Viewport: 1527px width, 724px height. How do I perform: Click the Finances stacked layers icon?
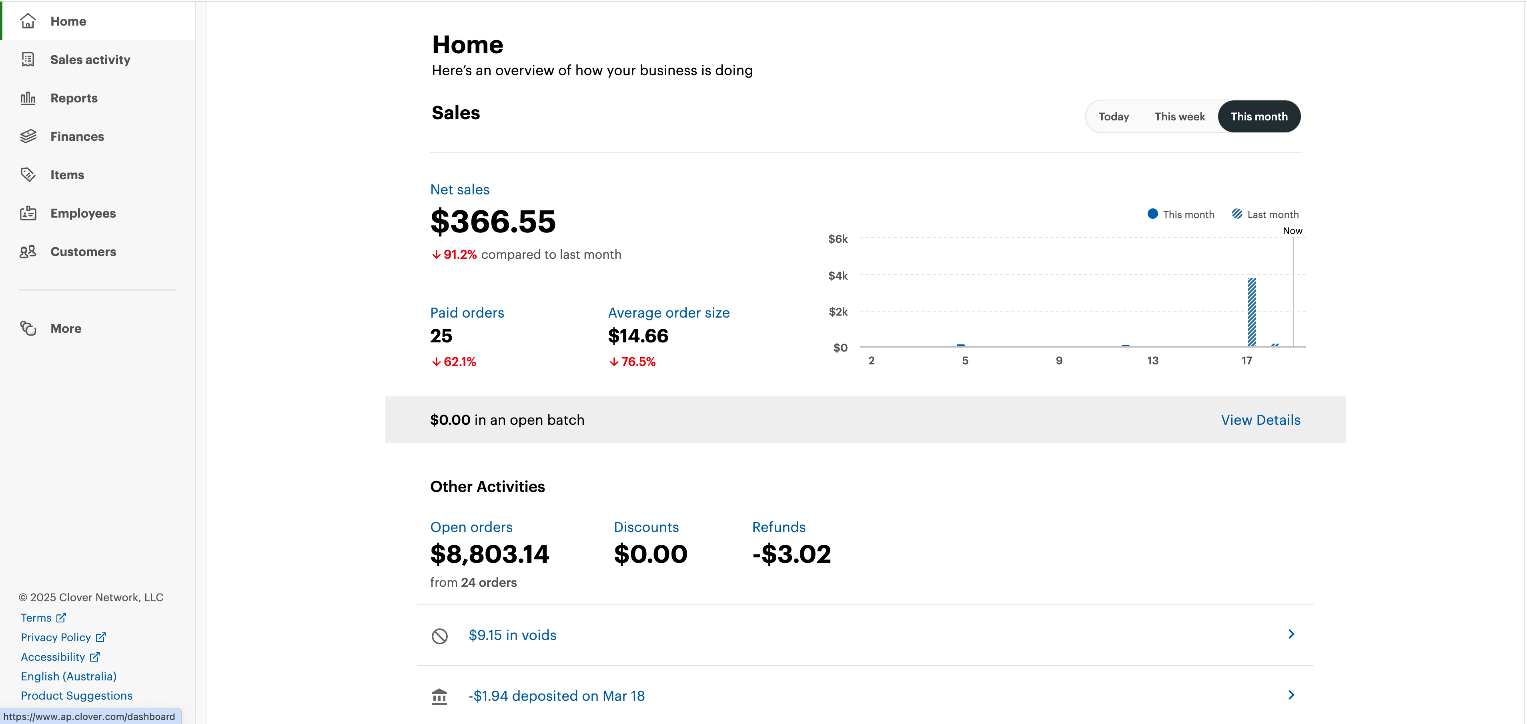(x=28, y=136)
